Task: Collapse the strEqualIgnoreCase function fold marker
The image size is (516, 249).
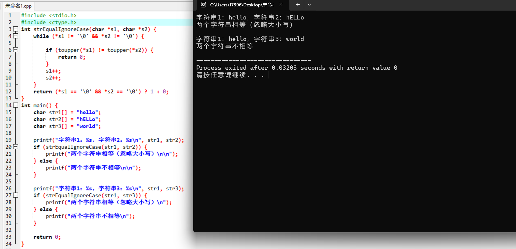Action: coord(16,29)
